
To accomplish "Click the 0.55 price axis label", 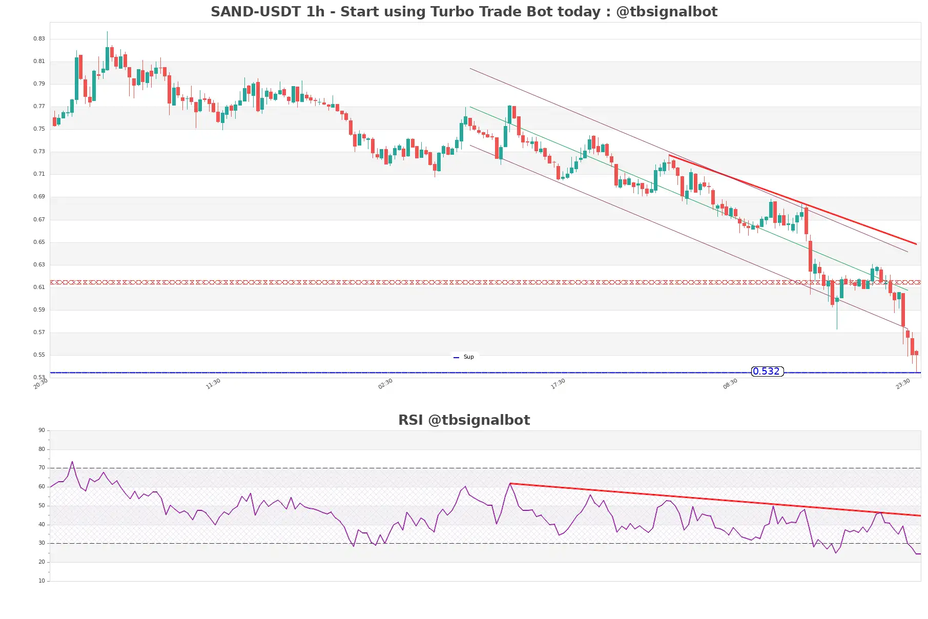I will [x=39, y=355].
